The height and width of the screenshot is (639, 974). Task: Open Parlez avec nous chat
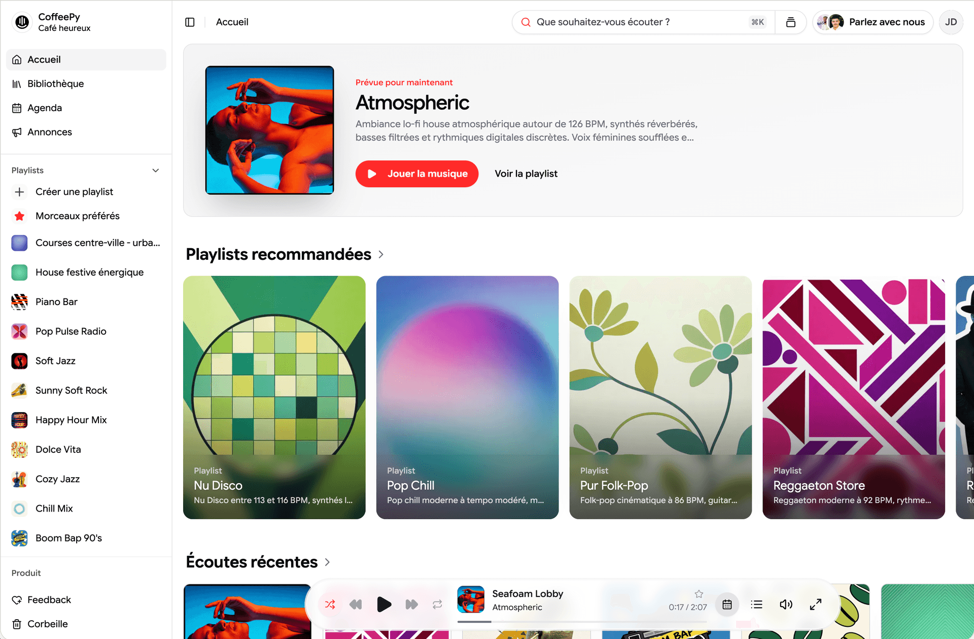tap(873, 22)
